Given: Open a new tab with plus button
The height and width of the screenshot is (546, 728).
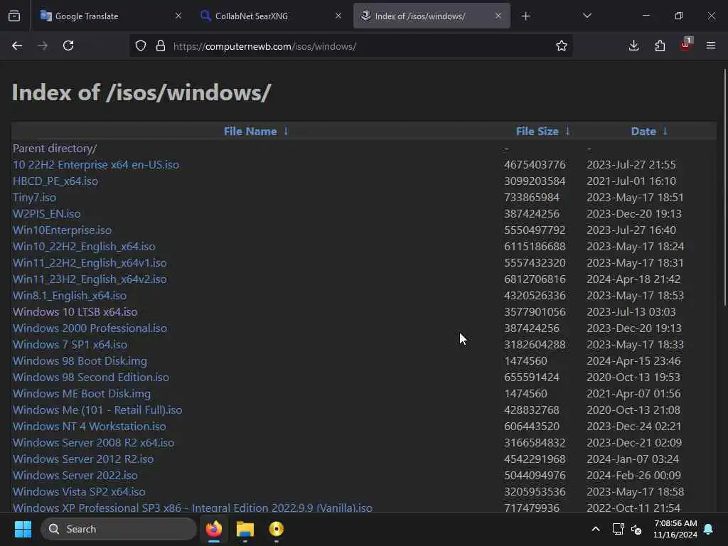Looking at the screenshot, I should [x=525, y=16].
